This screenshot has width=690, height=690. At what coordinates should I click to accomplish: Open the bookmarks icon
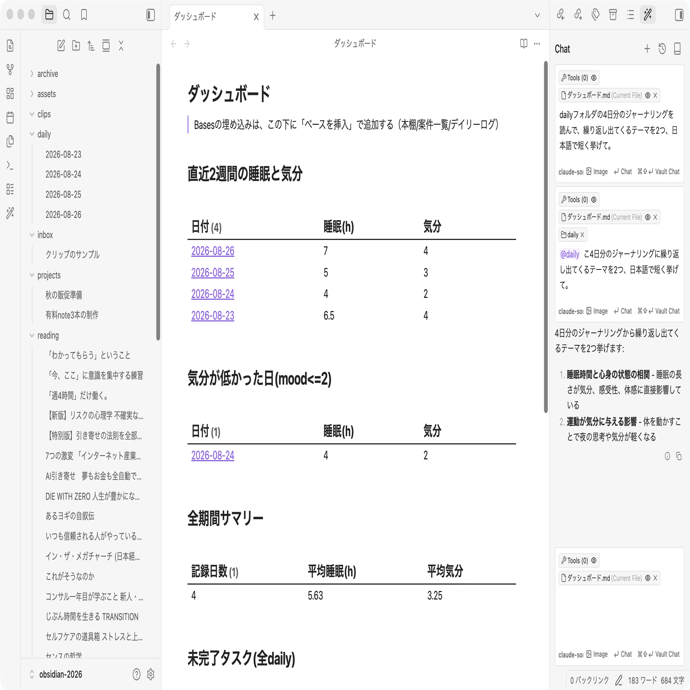(x=84, y=15)
